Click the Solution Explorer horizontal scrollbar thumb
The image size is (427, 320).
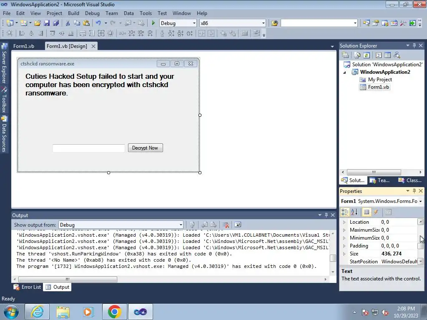click(x=374, y=172)
